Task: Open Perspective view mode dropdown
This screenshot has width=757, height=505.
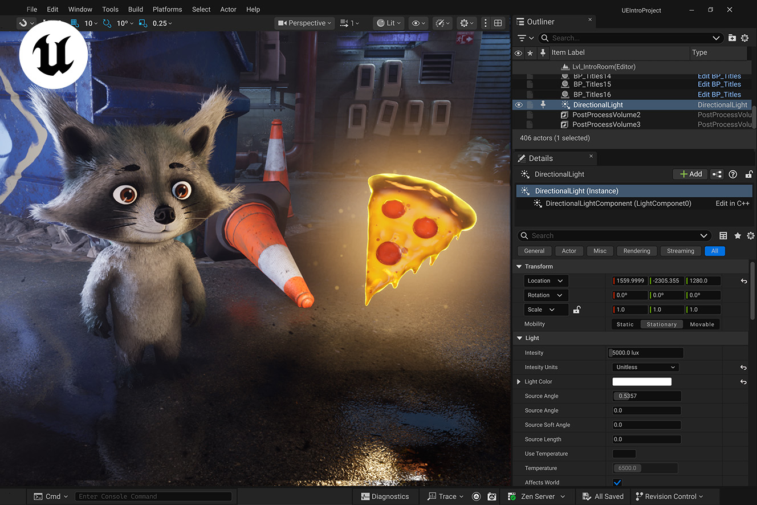Action: 304,23
